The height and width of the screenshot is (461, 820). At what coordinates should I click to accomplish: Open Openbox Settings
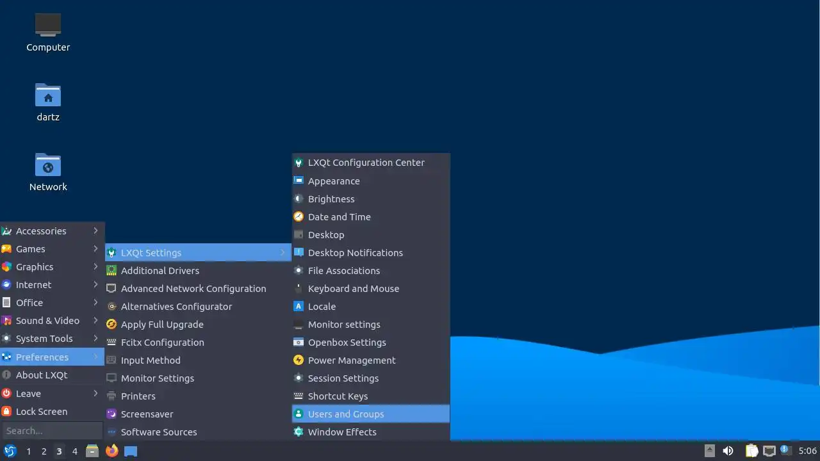tap(371, 343)
